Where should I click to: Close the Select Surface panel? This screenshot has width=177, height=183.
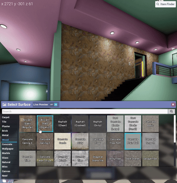click(x=173, y=104)
